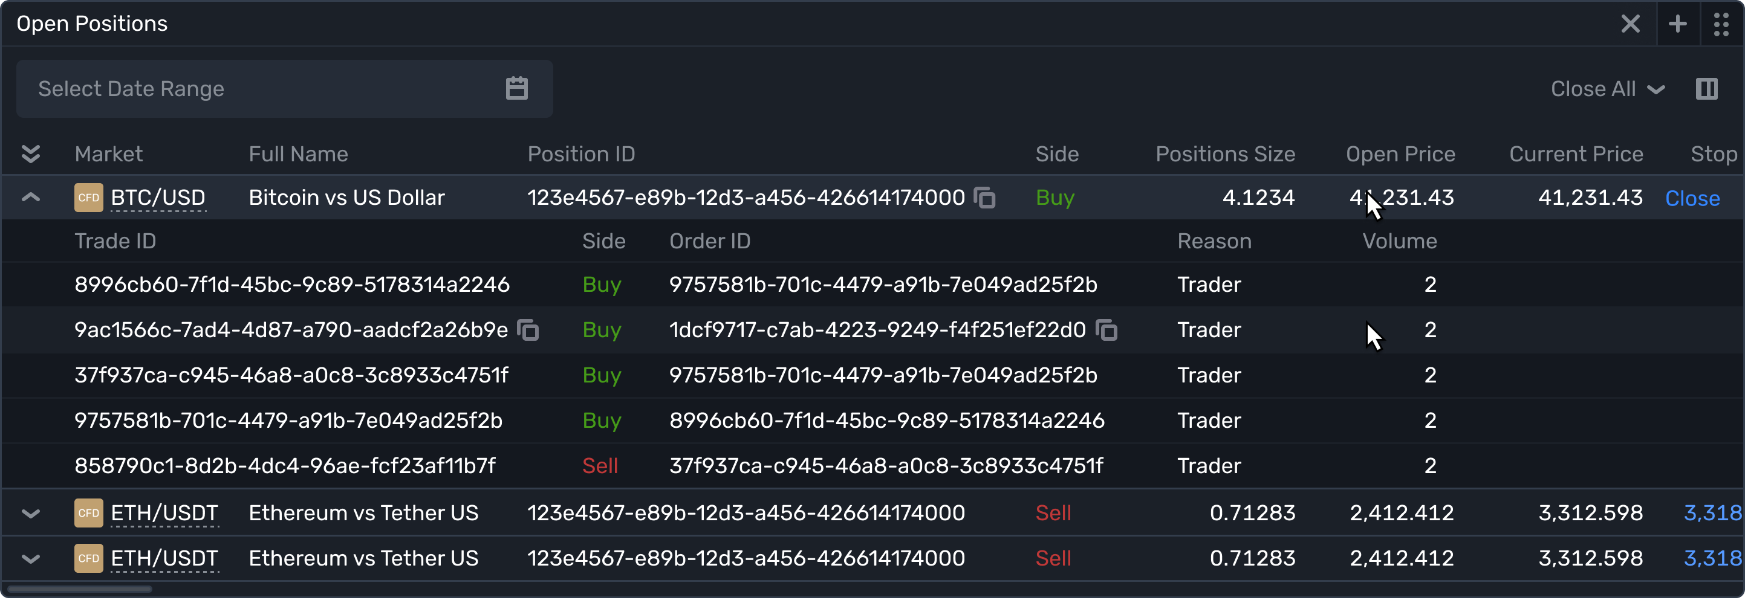Add a new panel with plus icon
Screen dimensions: 1745x600
pos(1677,24)
